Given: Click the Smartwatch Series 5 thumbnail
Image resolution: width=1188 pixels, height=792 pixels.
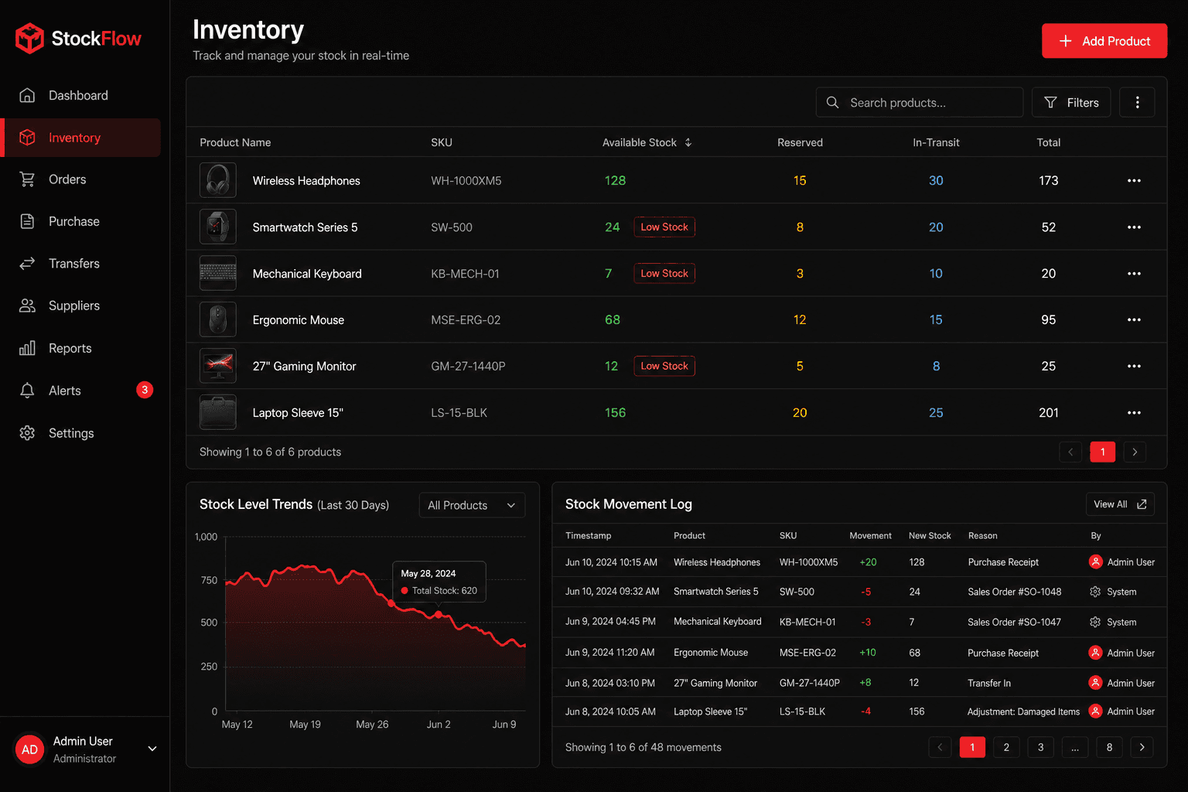Looking at the screenshot, I should 218,227.
